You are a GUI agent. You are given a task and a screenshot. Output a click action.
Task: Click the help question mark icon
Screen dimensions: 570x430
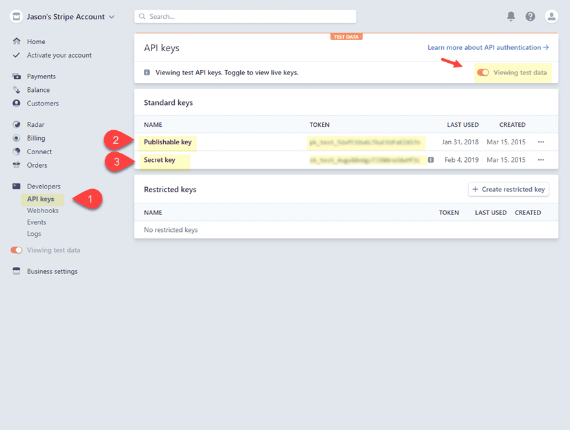pyautogui.click(x=530, y=16)
